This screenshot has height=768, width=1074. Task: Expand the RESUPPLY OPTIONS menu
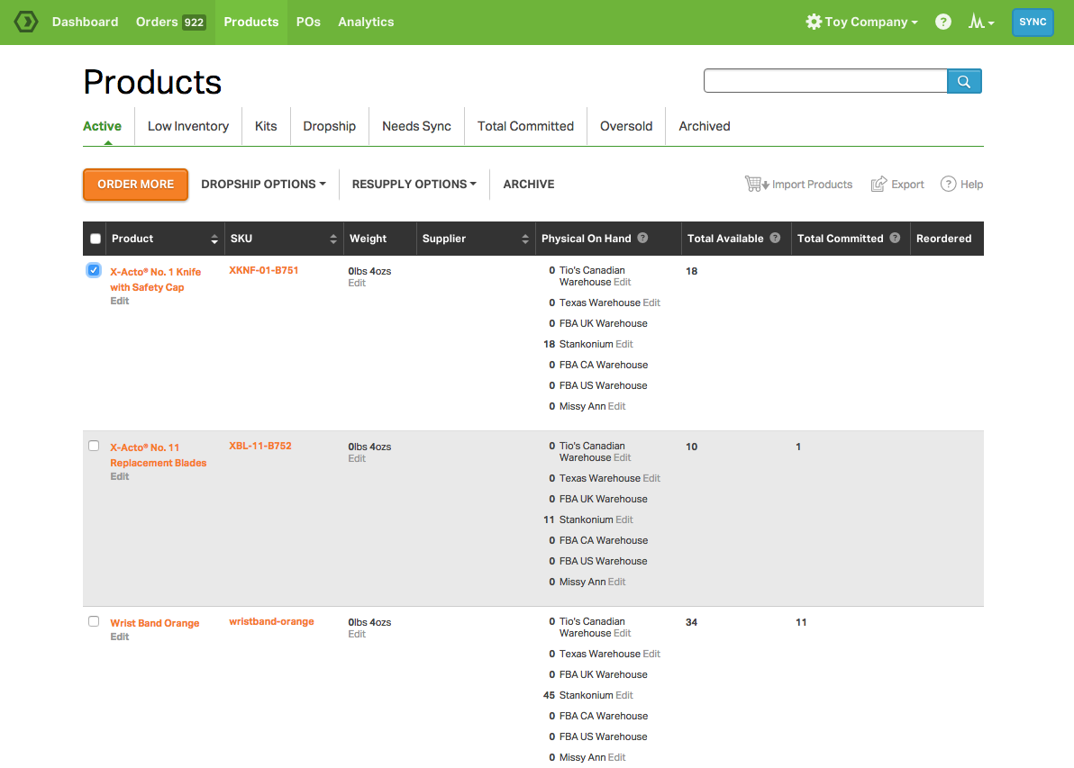414,184
